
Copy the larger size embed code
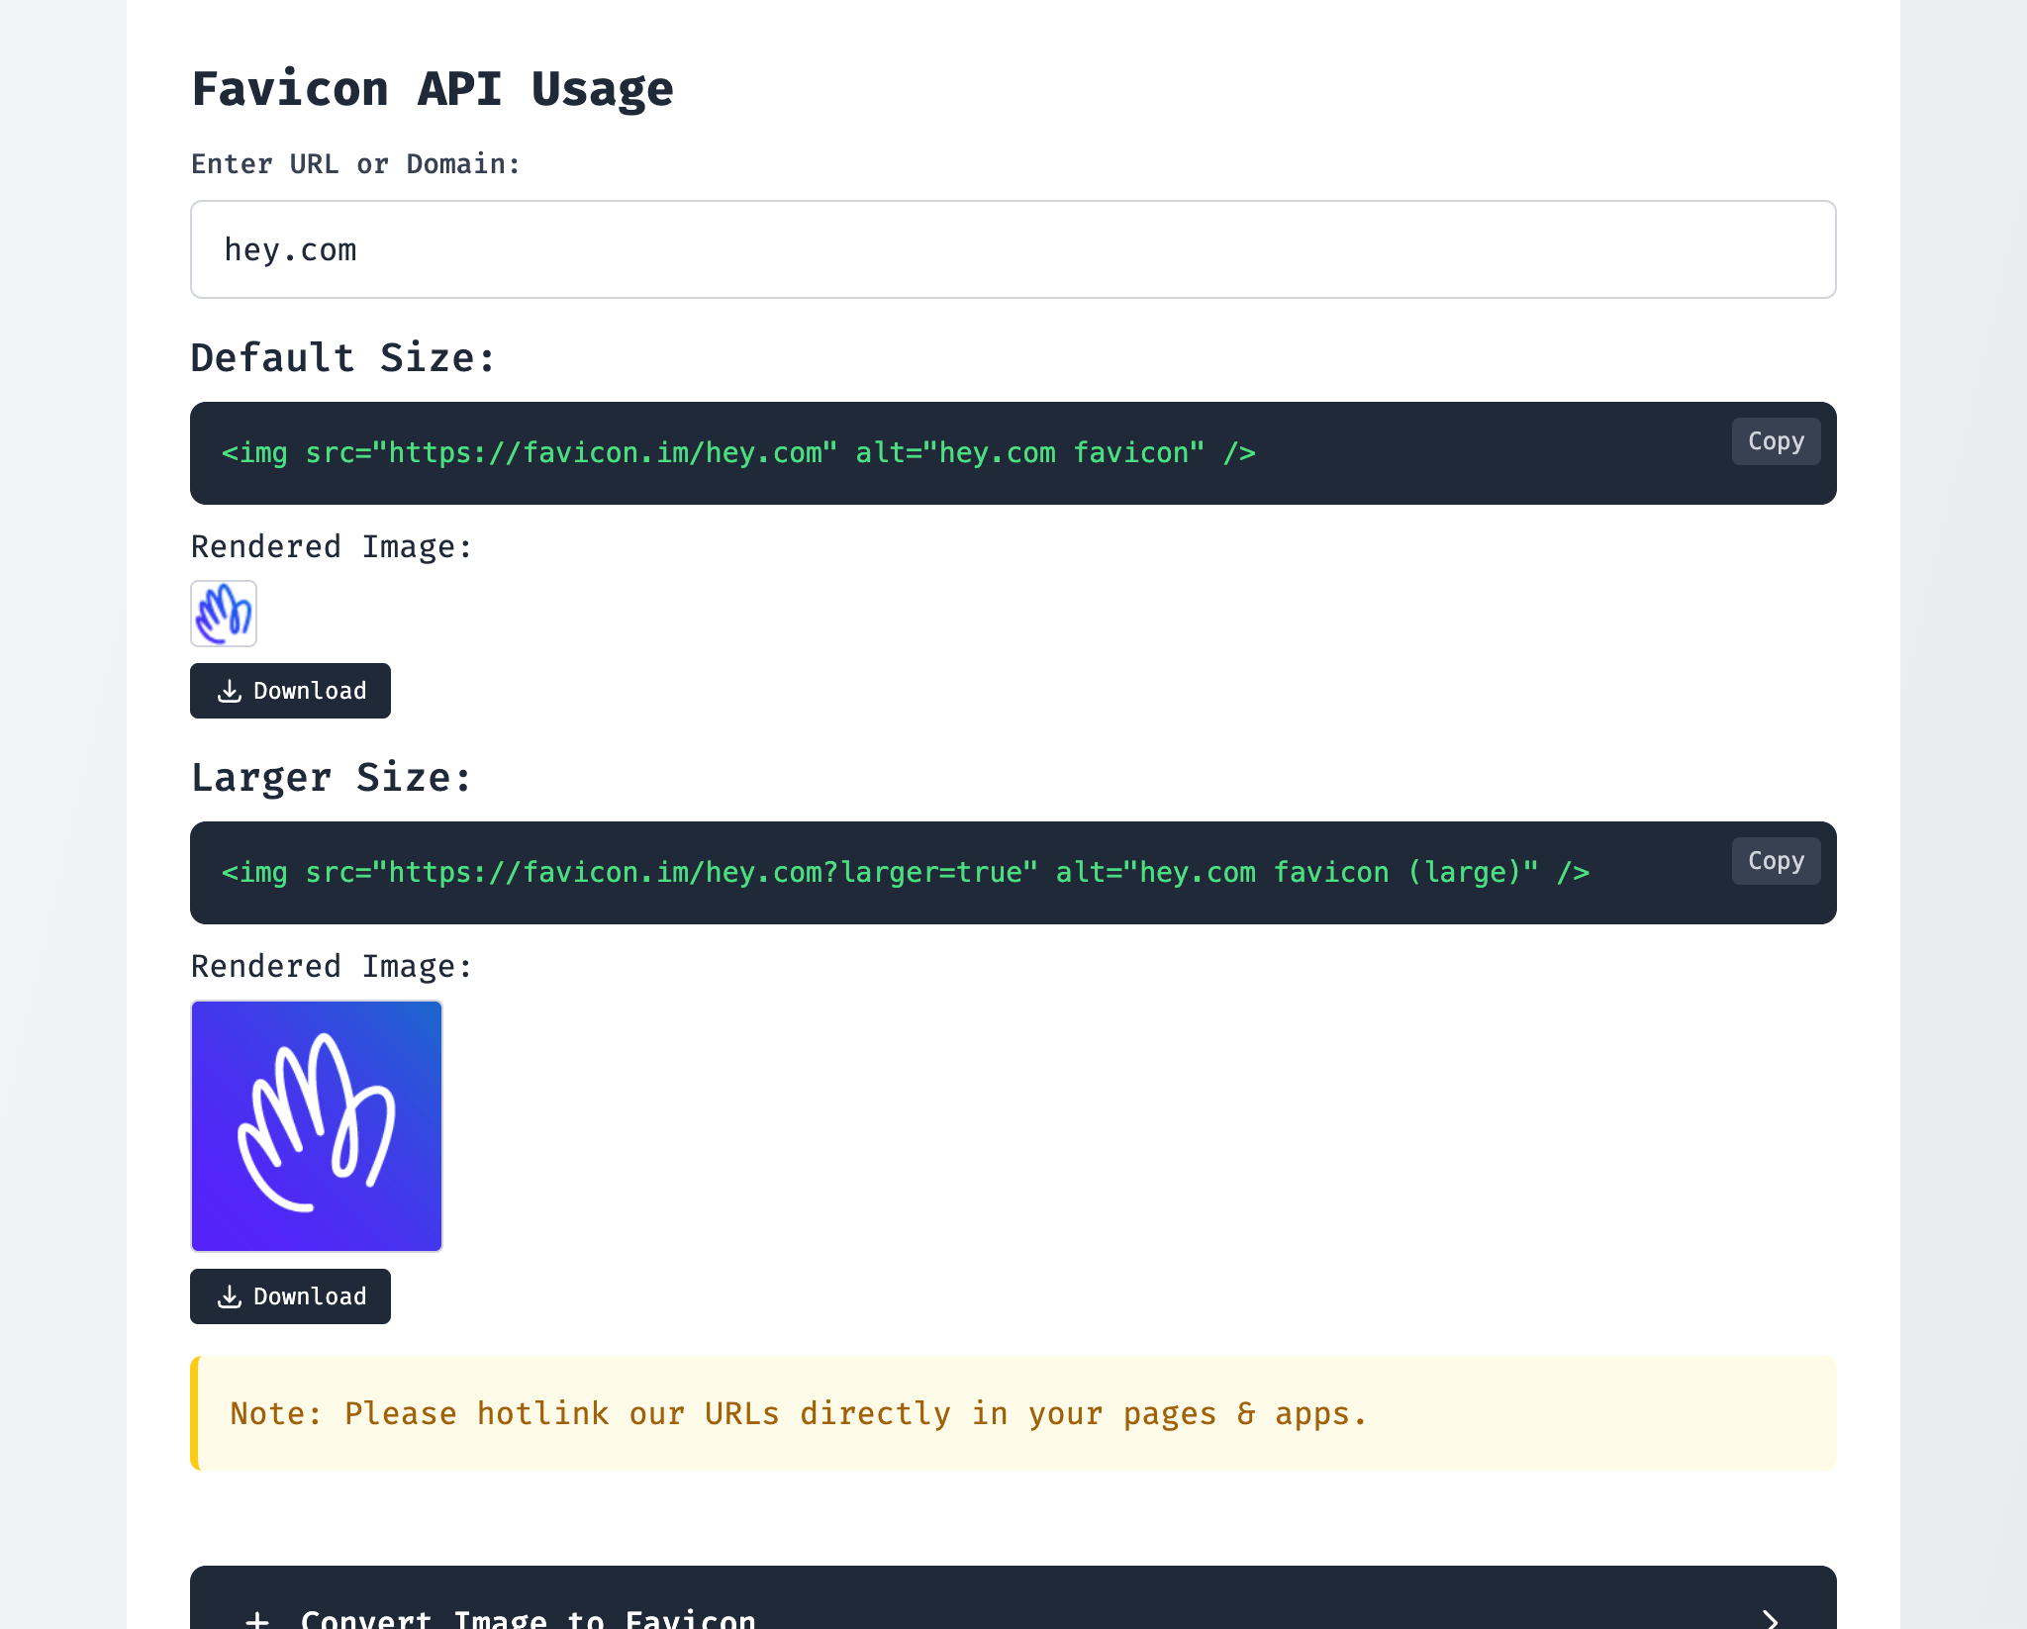(1775, 861)
